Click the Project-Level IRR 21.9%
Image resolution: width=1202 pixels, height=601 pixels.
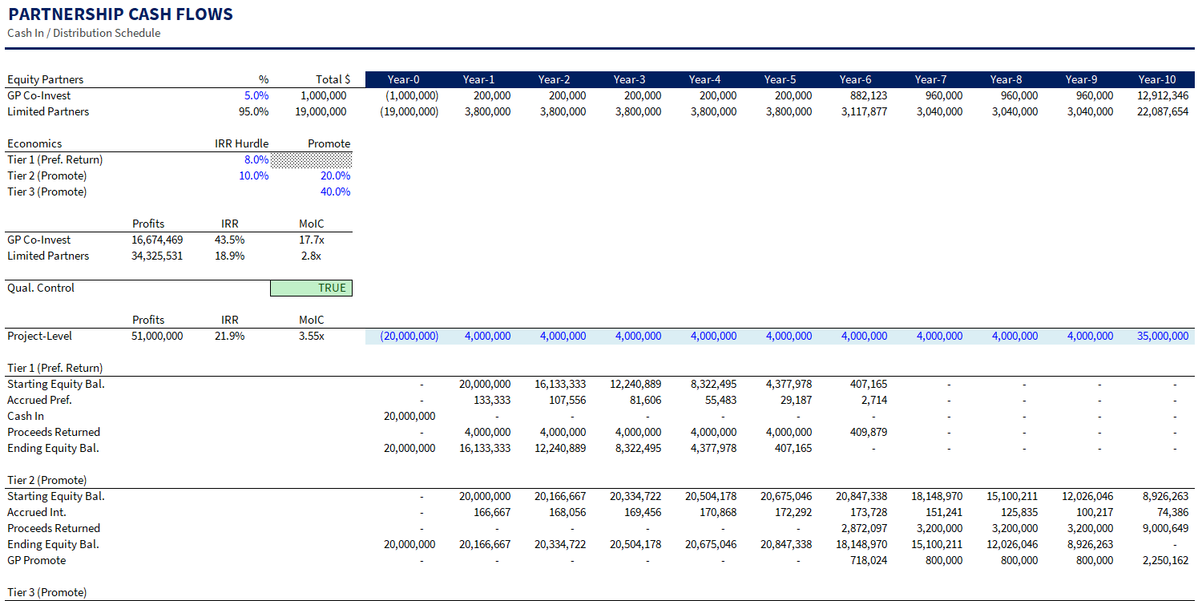pyautogui.click(x=229, y=336)
